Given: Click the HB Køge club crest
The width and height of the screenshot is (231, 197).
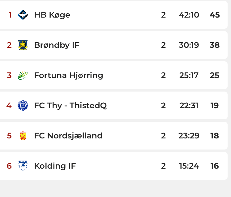Looking at the screenshot, I should tap(23, 15).
